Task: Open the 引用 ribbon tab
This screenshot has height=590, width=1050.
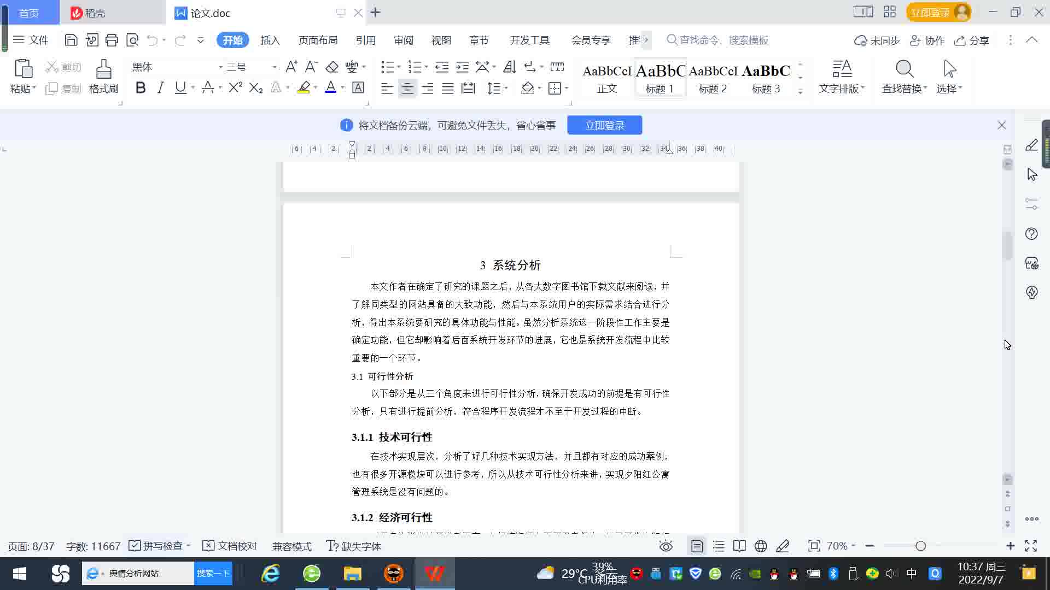Action: (x=365, y=40)
